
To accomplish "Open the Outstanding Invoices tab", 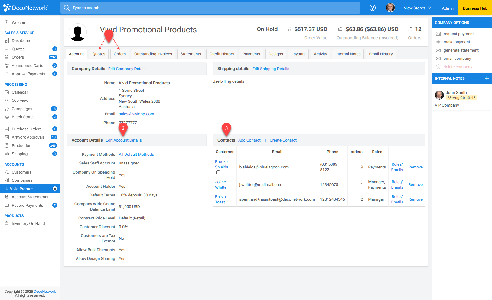I will [x=153, y=54].
